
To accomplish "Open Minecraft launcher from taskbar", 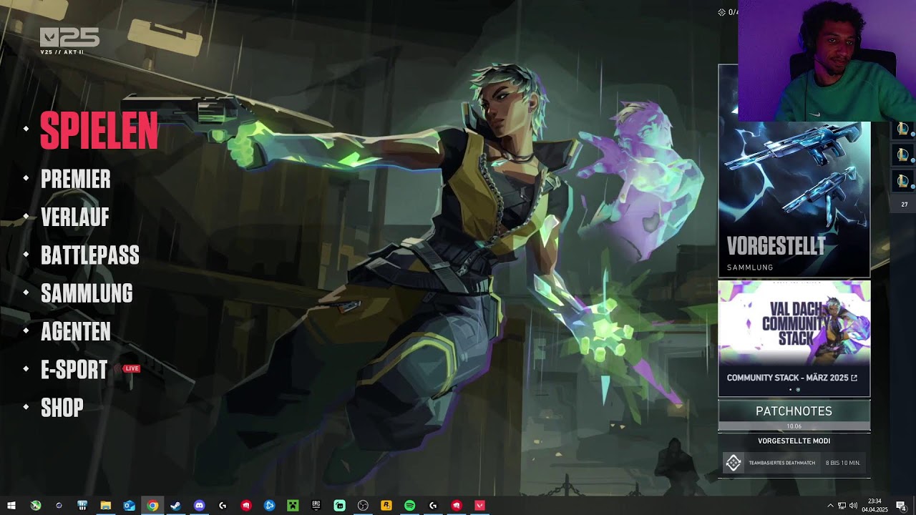I will point(293,506).
